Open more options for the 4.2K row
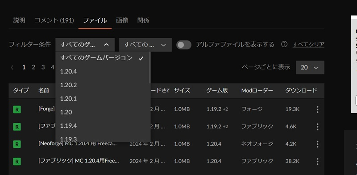Image resolution: width=357 pixels, height=175 pixels. (x=317, y=144)
